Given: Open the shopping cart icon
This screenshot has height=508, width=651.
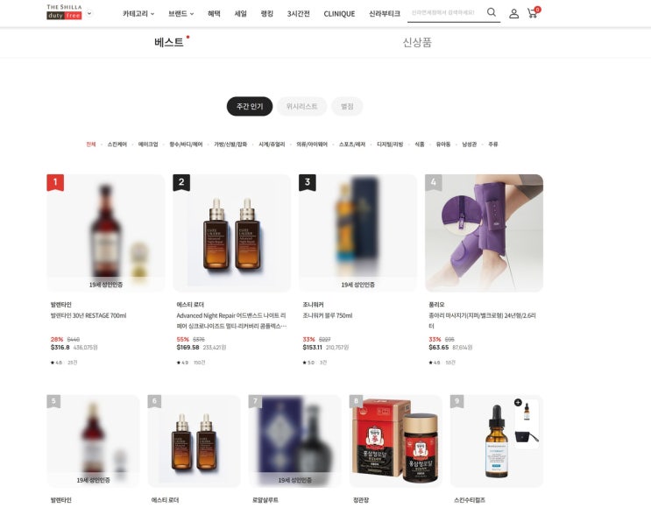Looking at the screenshot, I should pos(533,13).
